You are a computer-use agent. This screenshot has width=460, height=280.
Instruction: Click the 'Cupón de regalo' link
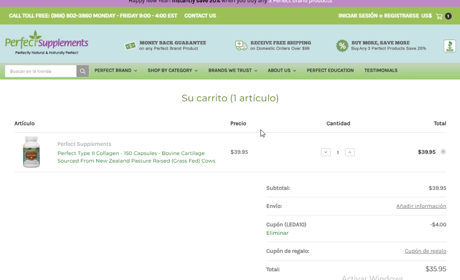tap(425, 251)
